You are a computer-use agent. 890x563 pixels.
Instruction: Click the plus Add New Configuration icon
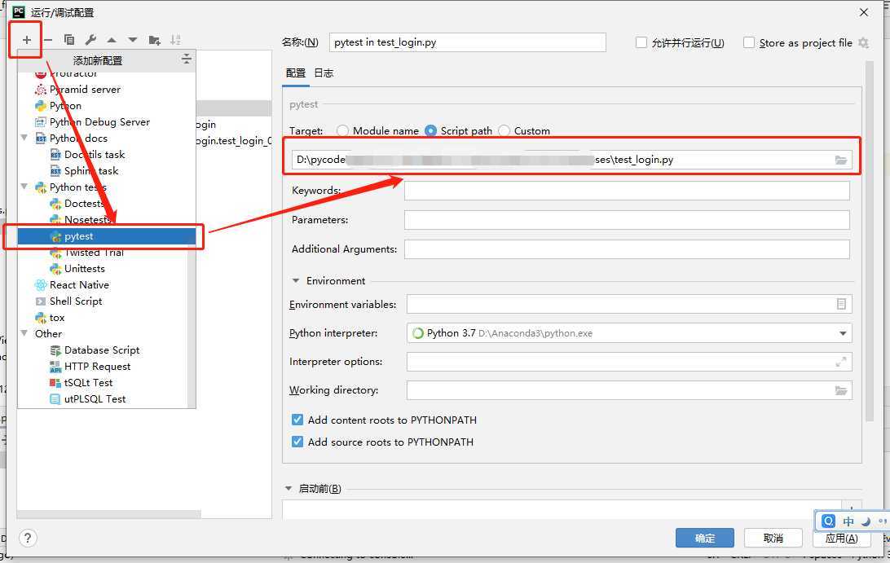click(26, 40)
